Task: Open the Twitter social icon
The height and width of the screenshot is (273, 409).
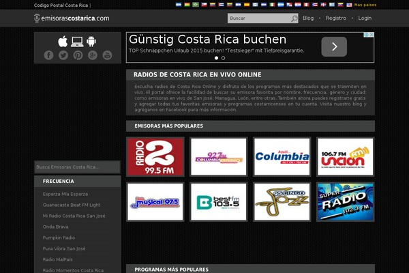Action: tap(63, 55)
